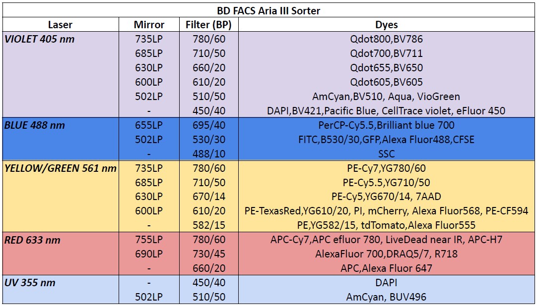Viewport: 537px width, 306px height.
Task: Click the YELLOW/GREEN 561 nm laser cell
Action: pos(60,168)
